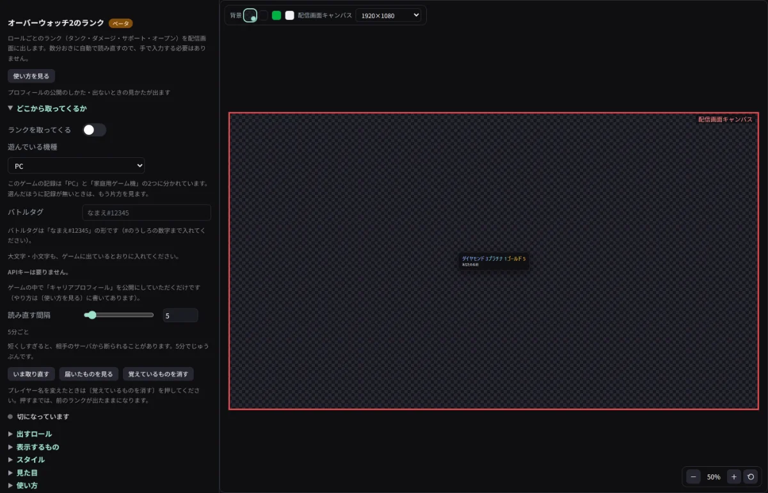Viewport: 768px width, 493px height.
Task: Select the green background swatch
Action: [x=276, y=15]
